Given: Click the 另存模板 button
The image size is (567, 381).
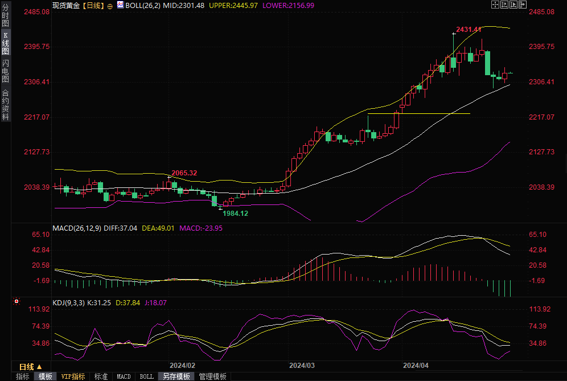Looking at the screenshot, I should pyautogui.click(x=176, y=376).
